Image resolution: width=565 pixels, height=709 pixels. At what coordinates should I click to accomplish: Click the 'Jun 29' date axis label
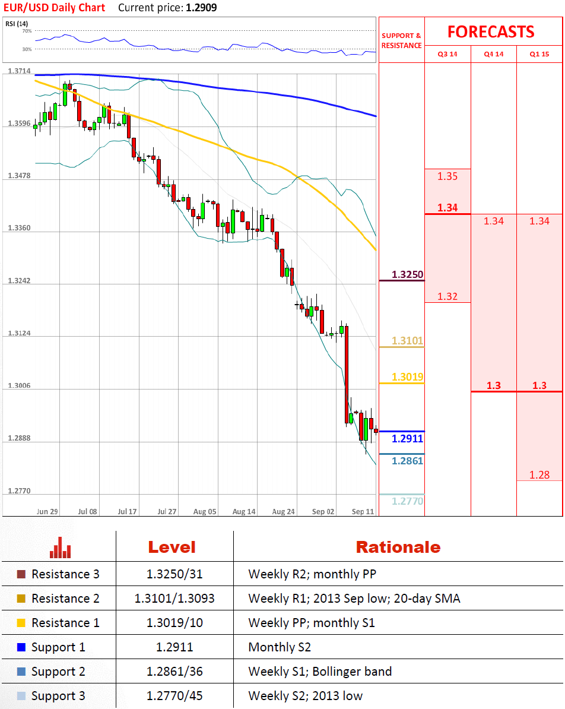tap(47, 511)
